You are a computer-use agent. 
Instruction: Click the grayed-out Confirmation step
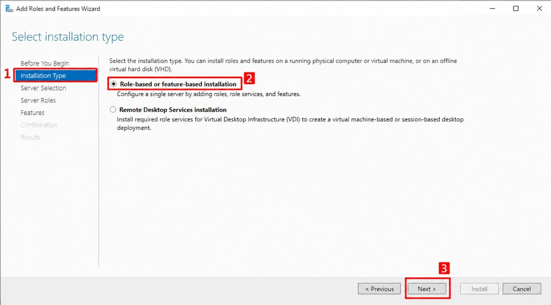39,125
